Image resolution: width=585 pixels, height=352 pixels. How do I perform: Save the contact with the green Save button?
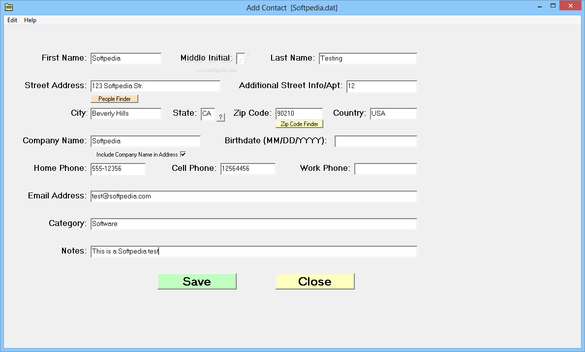coord(197,282)
